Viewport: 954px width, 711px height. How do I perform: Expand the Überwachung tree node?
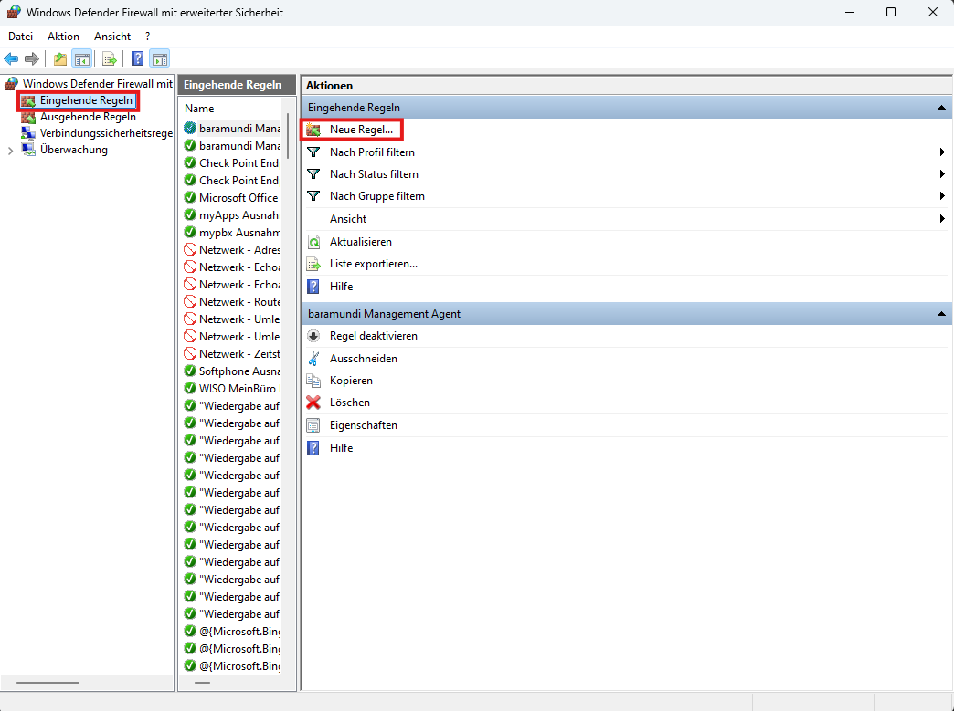pos(10,151)
